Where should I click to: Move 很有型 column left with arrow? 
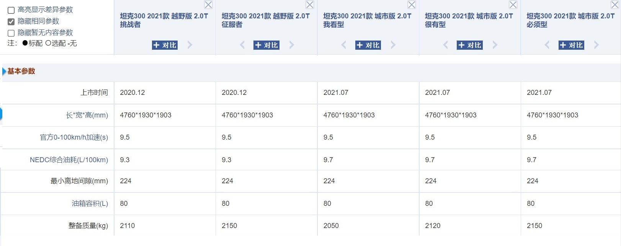click(445, 45)
